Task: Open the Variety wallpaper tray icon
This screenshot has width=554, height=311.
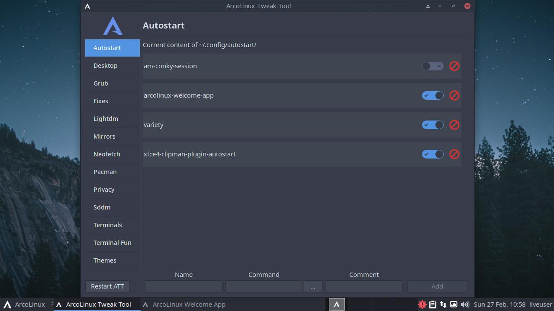Action: click(x=453, y=305)
